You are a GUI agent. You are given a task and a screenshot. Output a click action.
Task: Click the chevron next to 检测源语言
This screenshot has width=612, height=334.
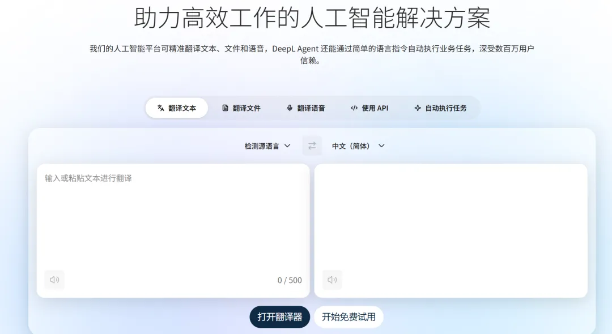(288, 145)
